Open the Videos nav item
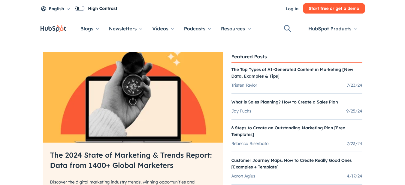Screen dimensions: 405x185 click(x=160, y=29)
